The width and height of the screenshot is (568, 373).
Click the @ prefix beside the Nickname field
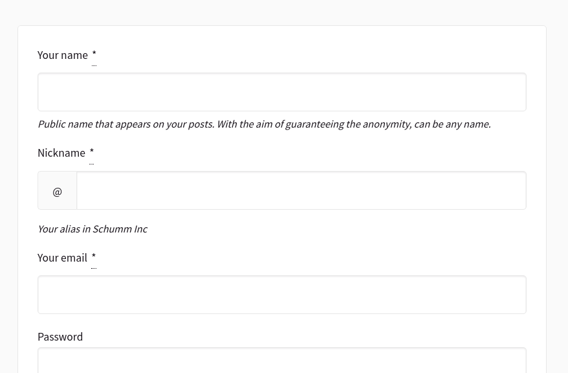pos(57,190)
